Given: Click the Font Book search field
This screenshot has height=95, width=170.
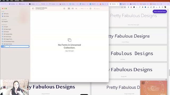Looking at the screenshot, I should 101,8.
